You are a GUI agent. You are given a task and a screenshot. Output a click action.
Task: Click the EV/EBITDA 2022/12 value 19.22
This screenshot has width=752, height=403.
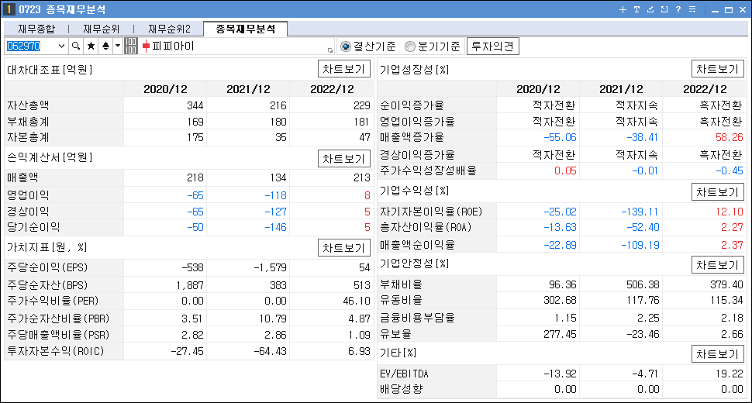(729, 374)
